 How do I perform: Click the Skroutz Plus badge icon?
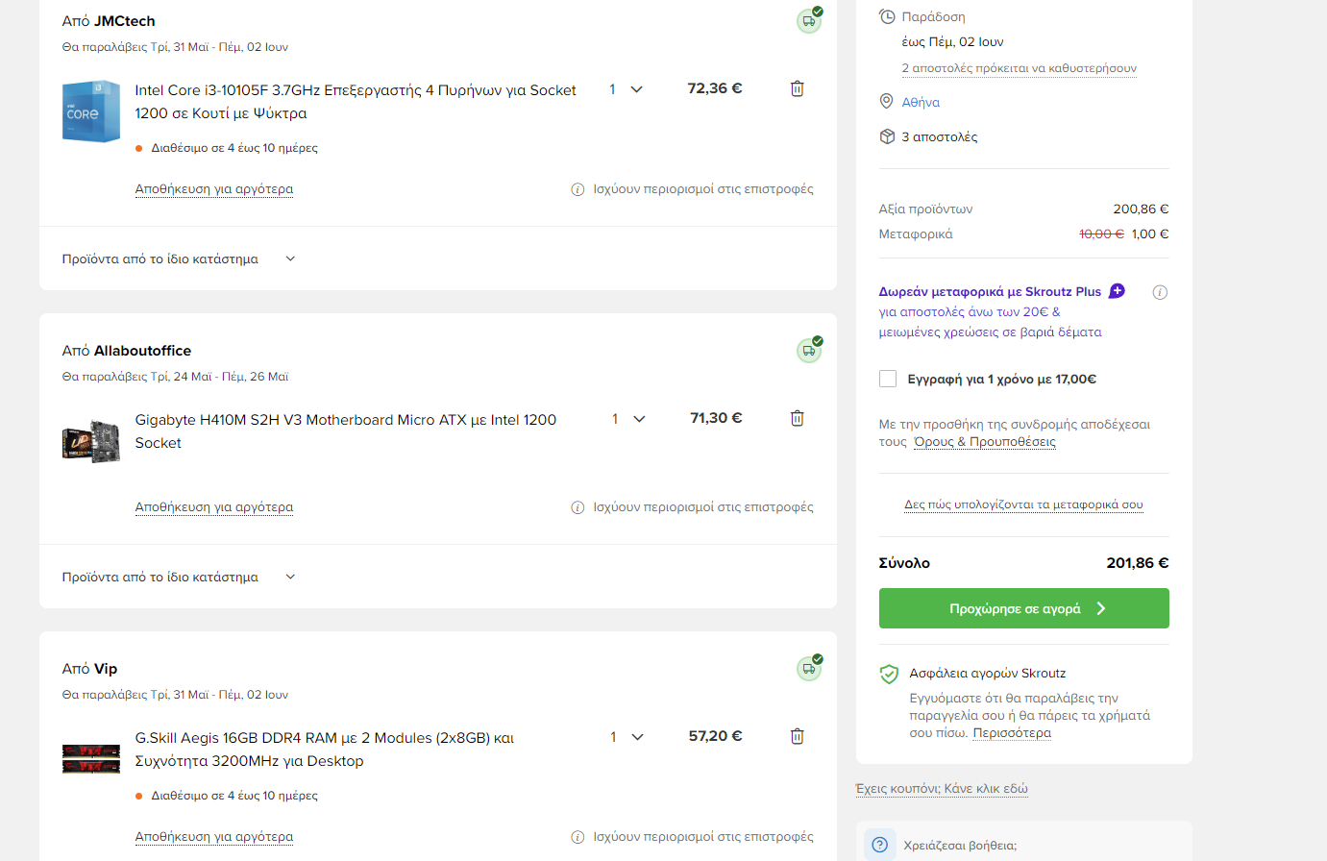point(1117,291)
